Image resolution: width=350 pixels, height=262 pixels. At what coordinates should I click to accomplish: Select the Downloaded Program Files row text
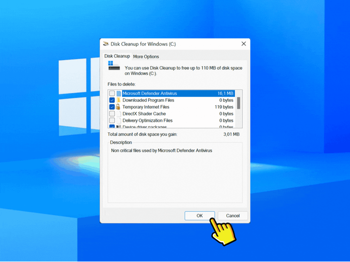pyautogui.click(x=148, y=100)
